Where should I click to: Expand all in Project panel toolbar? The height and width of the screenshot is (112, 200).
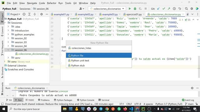click(x=29, y=14)
